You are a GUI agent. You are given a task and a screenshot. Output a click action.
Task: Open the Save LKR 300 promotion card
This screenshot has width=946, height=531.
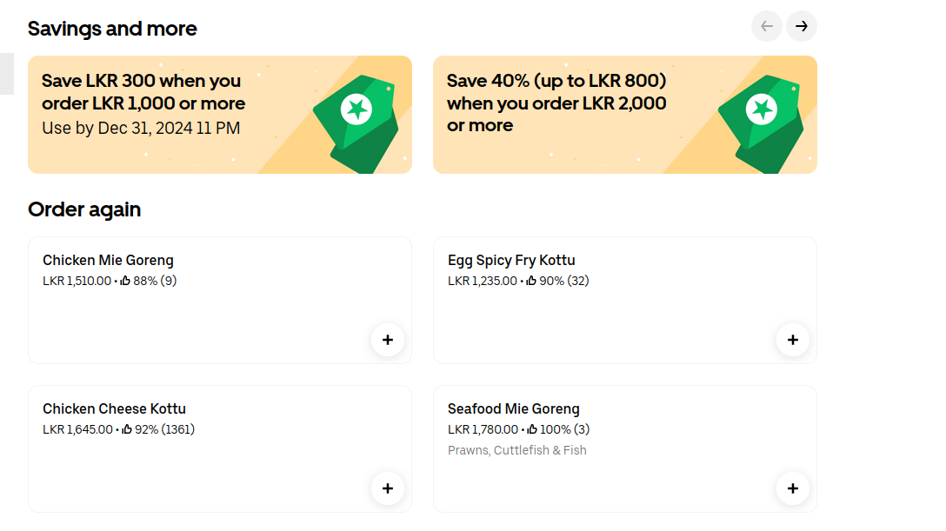coord(220,115)
